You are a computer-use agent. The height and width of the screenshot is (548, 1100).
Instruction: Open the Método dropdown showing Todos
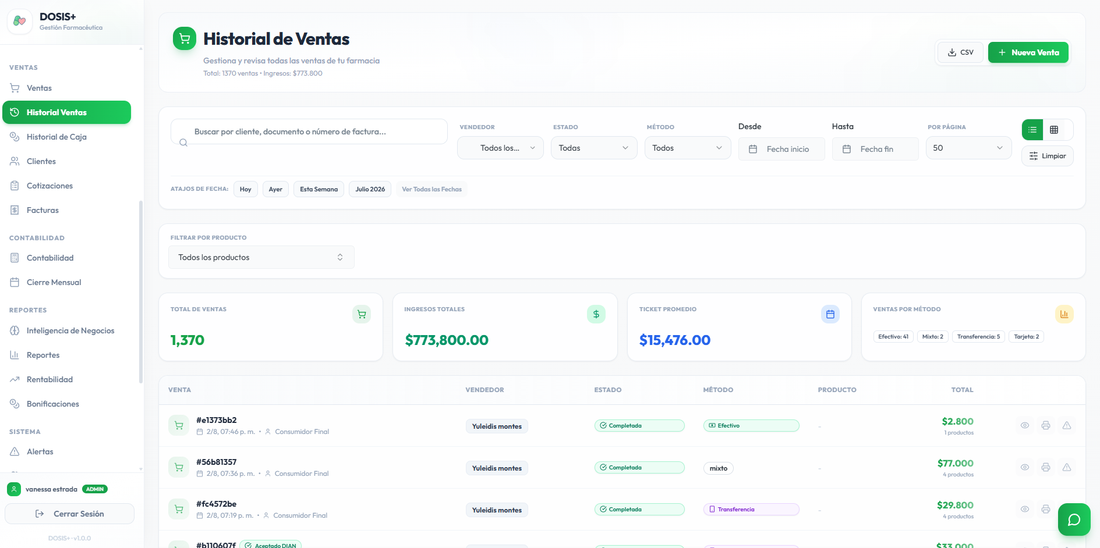[688, 148]
